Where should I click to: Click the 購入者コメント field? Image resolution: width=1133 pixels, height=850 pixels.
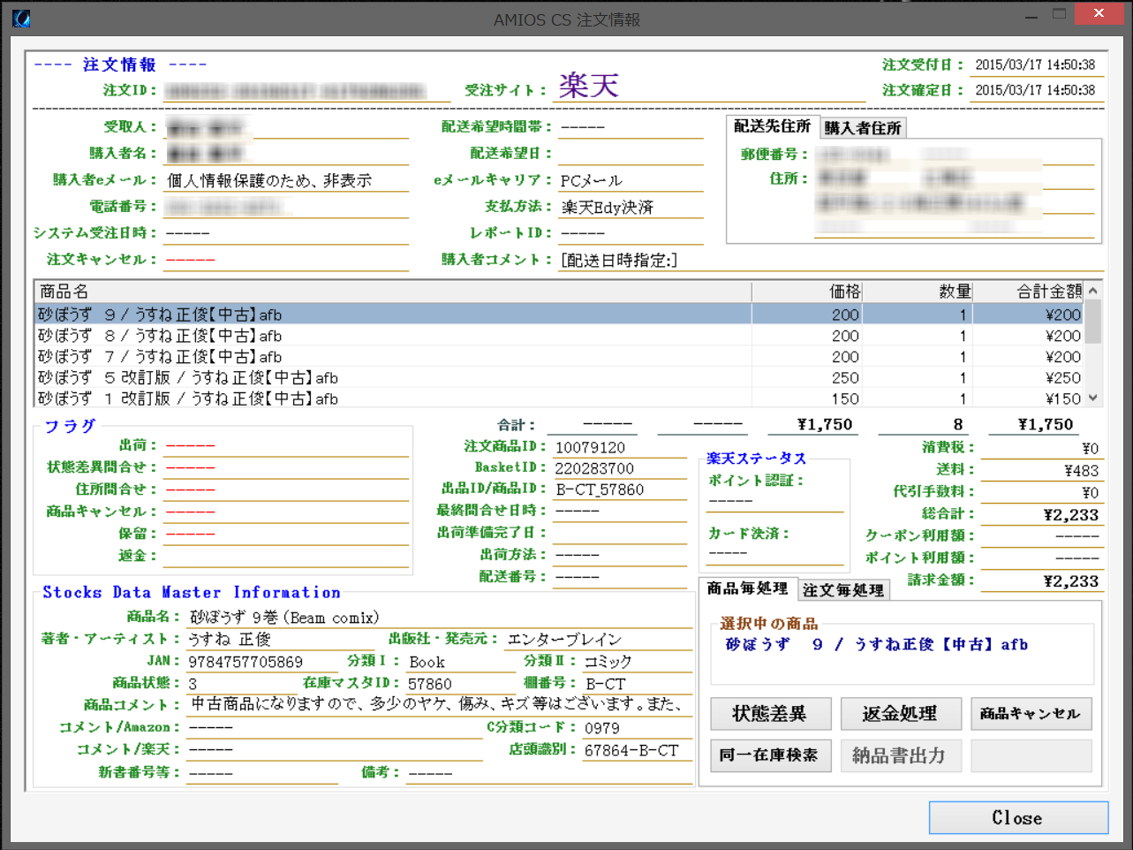click(x=830, y=261)
